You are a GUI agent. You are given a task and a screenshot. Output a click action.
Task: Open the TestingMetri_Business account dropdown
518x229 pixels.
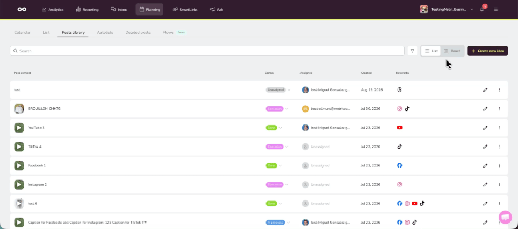coord(446,9)
